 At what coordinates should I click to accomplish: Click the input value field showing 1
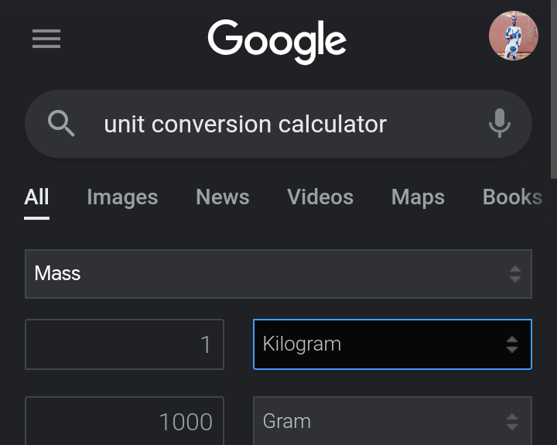coord(125,344)
